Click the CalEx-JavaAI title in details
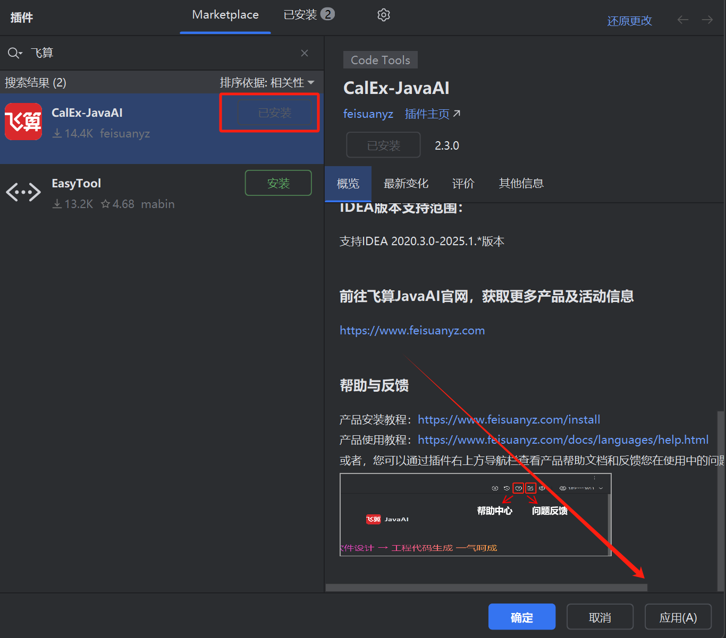This screenshot has width=726, height=638. click(x=396, y=88)
